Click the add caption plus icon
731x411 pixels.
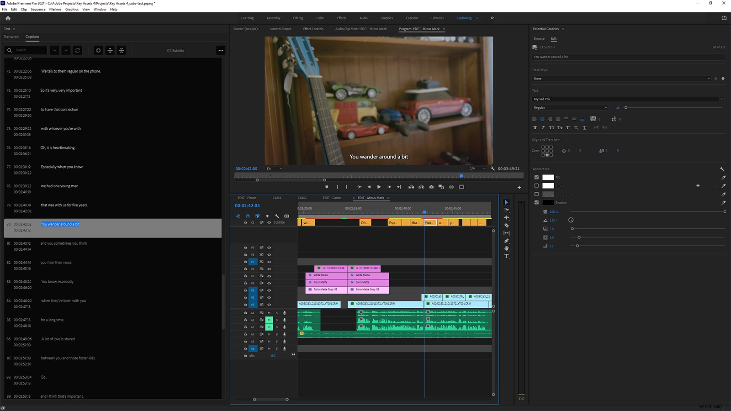pos(98,50)
